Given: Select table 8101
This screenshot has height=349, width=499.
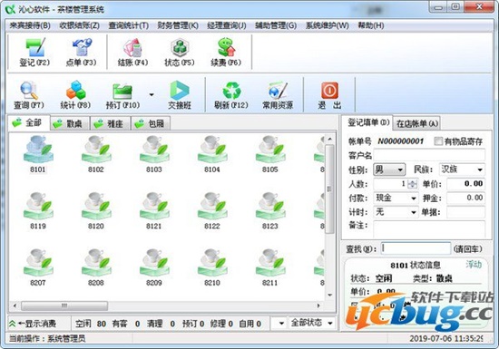Looking at the screenshot, I should point(38,154).
